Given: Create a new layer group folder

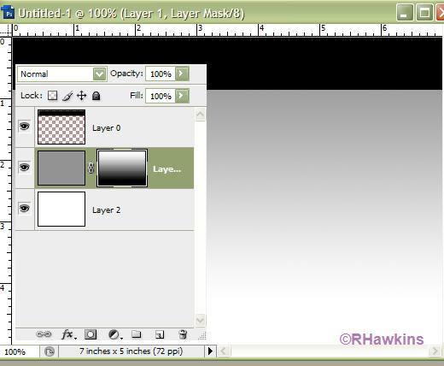Looking at the screenshot, I should [x=137, y=334].
